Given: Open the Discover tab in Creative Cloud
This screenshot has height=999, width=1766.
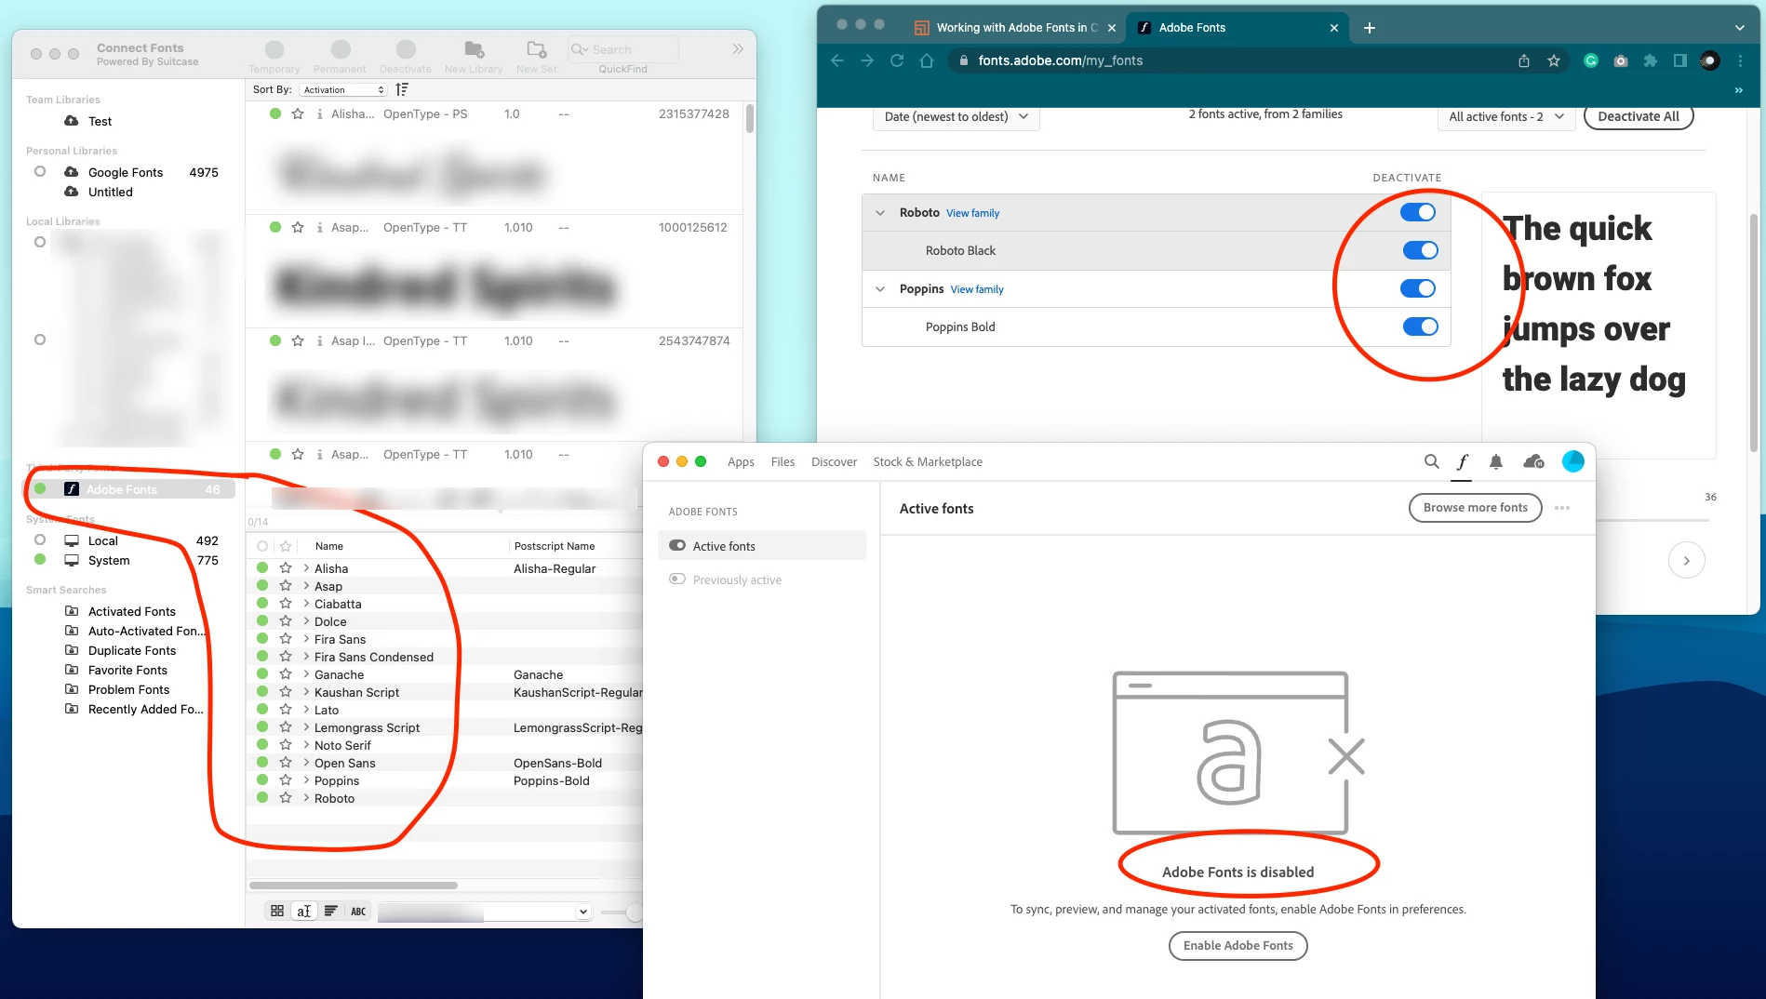Looking at the screenshot, I should click(x=834, y=462).
